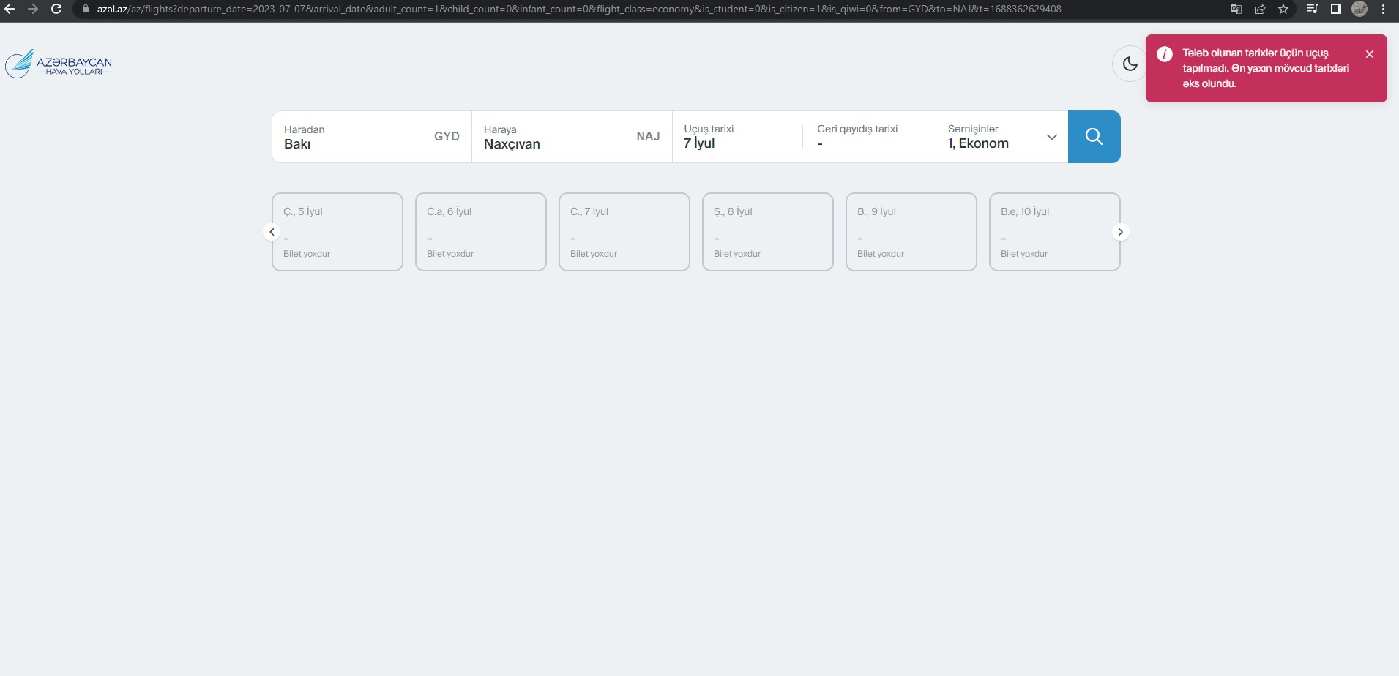This screenshot has width=1399, height=676.
Task: Choose the B.e, 10 İyul date card
Action: [1054, 232]
